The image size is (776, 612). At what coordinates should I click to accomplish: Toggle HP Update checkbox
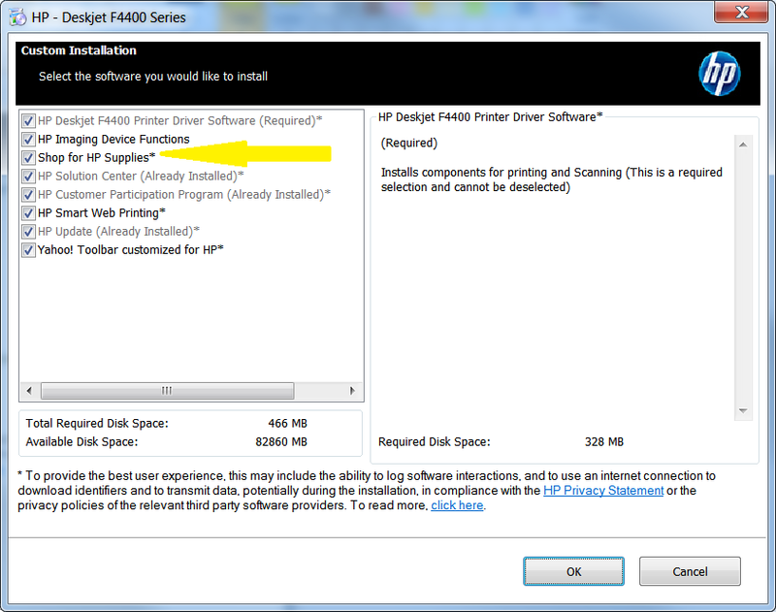click(28, 232)
